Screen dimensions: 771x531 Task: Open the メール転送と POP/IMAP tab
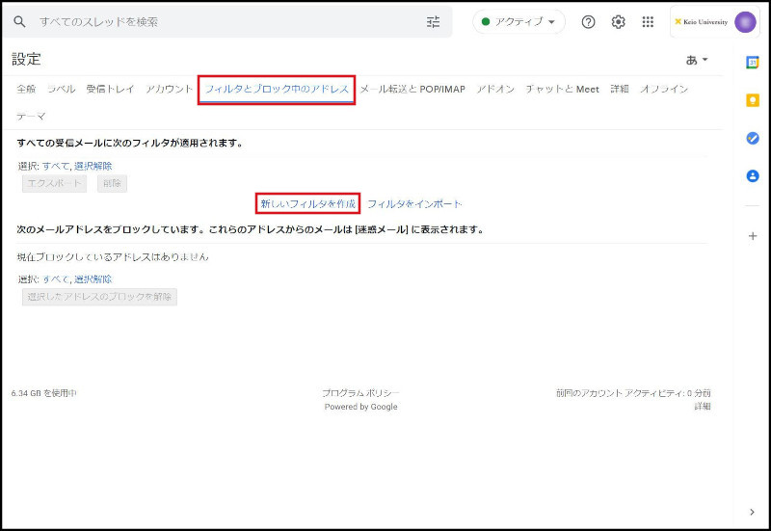[x=412, y=89]
